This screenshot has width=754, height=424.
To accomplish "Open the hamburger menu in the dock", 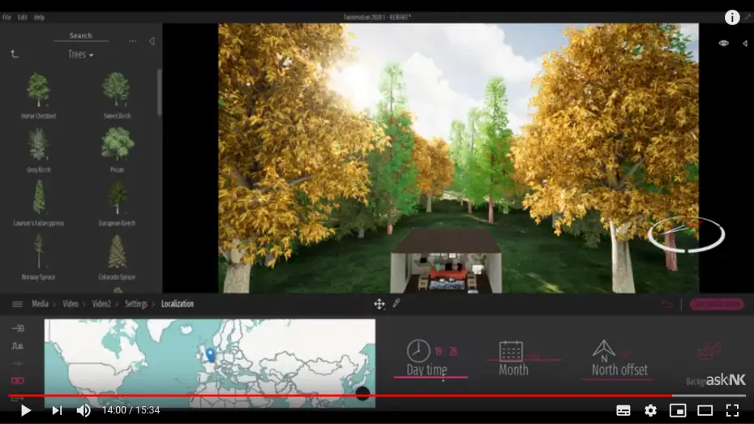I will [x=17, y=304].
